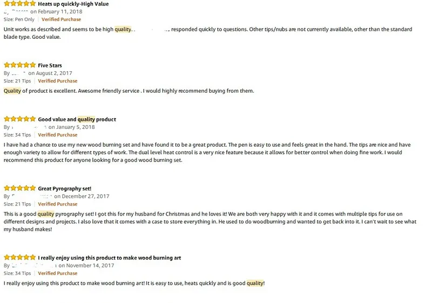Click Verified Purchase on January 5, 2018 review
The width and height of the screenshot is (432, 303).
click(x=58, y=135)
